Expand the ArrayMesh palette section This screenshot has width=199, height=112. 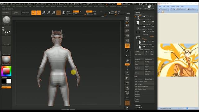click(138, 108)
